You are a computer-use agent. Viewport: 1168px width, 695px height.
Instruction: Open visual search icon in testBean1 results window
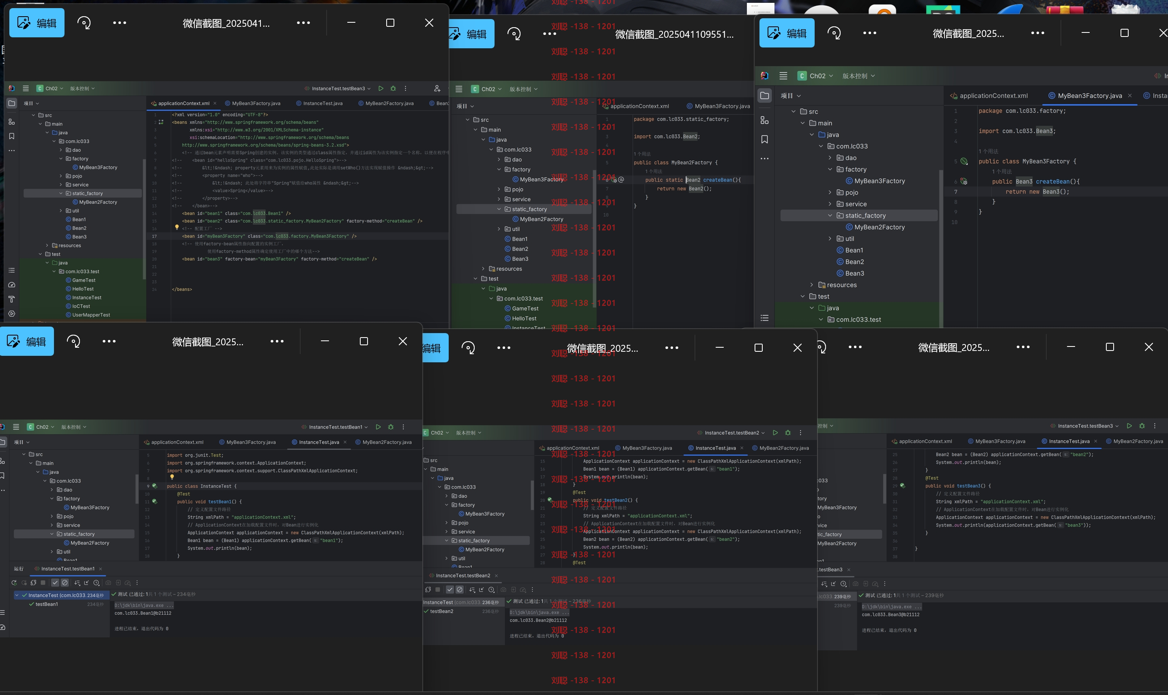(73, 341)
